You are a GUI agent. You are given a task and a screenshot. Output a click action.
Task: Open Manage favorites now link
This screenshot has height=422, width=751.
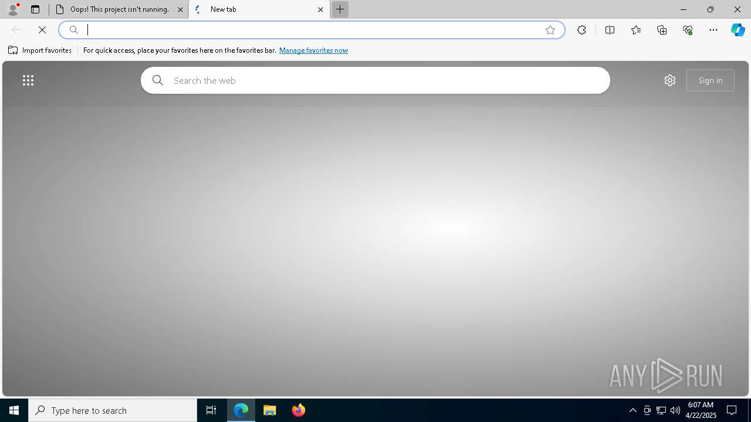point(313,50)
